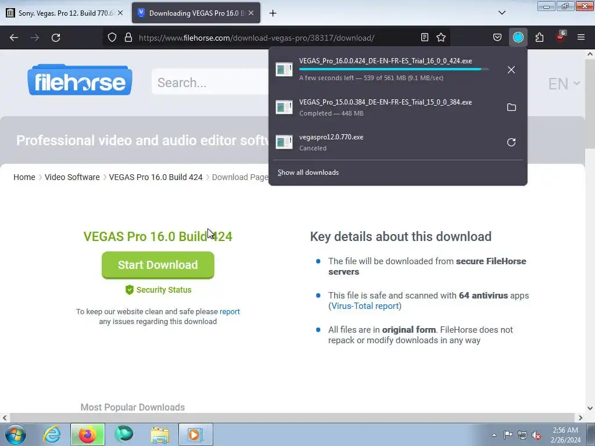This screenshot has width=595, height=446.
Task: Click the report link
Action: pyautogui.click(x=230, y=311)
